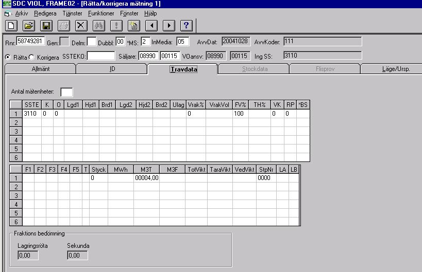Click the VrakVol column header
The image size is (422, 272).
[x=219, y=105]
